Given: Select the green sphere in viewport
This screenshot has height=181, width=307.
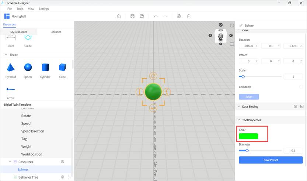Looking at the screenshot, I should pyautogui.click(x=153, y=92).
